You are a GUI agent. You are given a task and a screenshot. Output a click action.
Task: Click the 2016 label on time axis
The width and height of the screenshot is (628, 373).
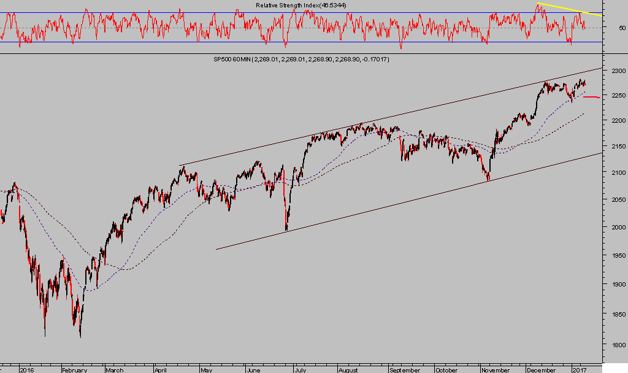click(26, 370)
